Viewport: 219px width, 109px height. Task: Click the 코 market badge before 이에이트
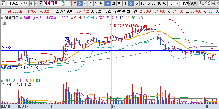click(40, 3)
